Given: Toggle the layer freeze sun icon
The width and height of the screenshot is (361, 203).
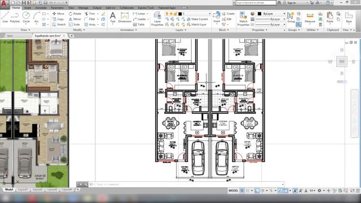Looking at the screenshot, I should (171, 14).
